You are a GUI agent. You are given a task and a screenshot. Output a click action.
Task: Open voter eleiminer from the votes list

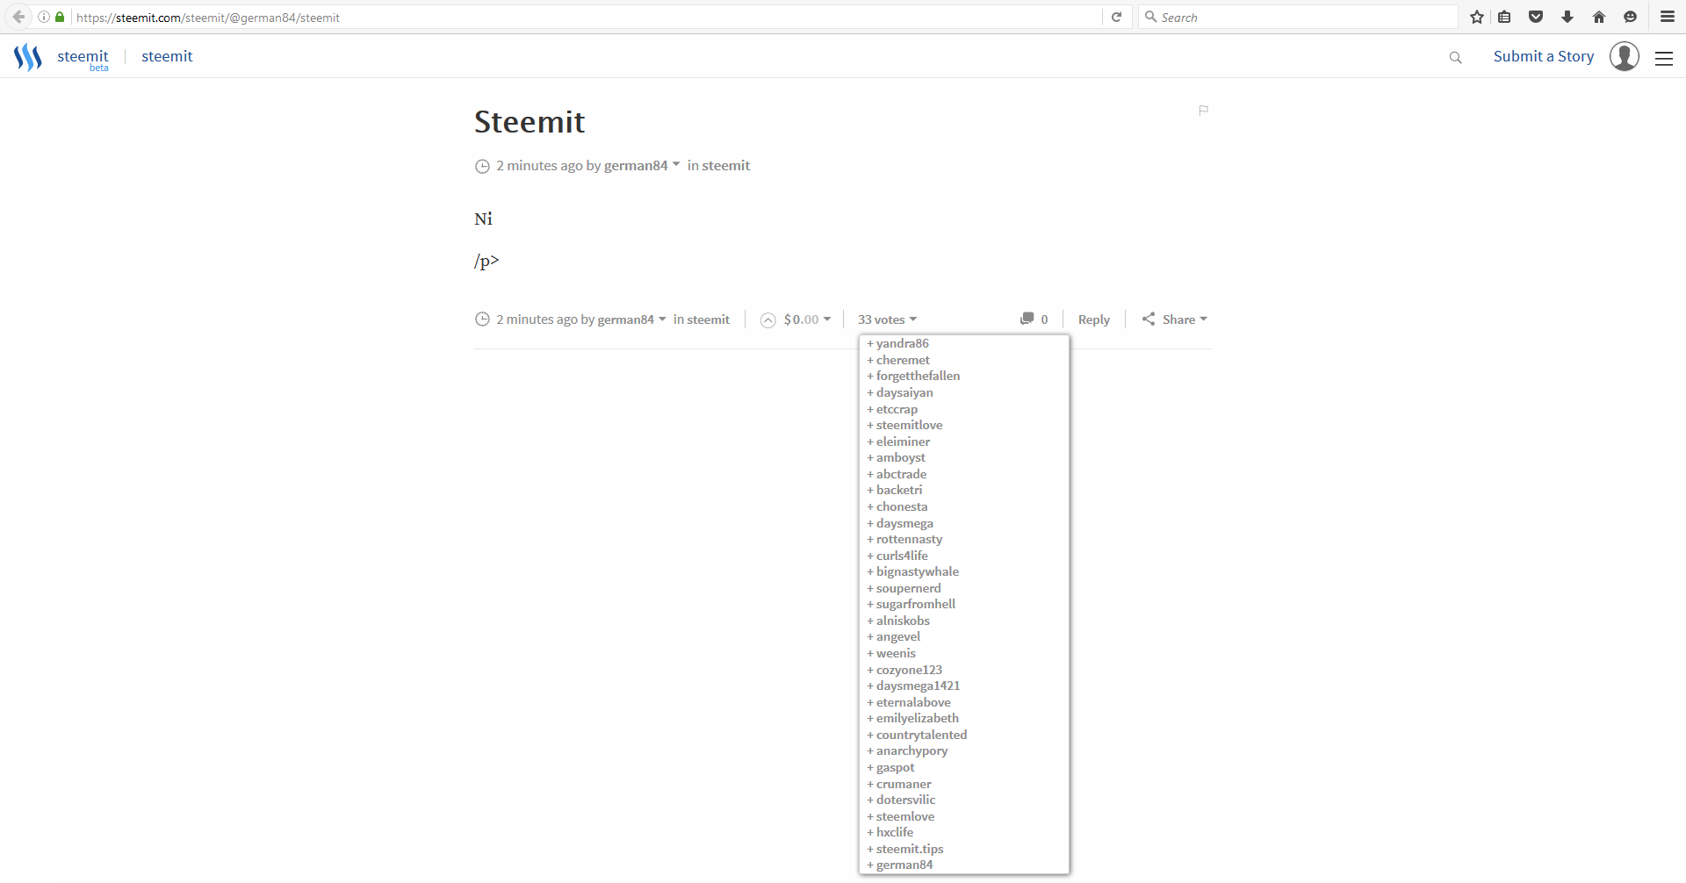point(903,441)
